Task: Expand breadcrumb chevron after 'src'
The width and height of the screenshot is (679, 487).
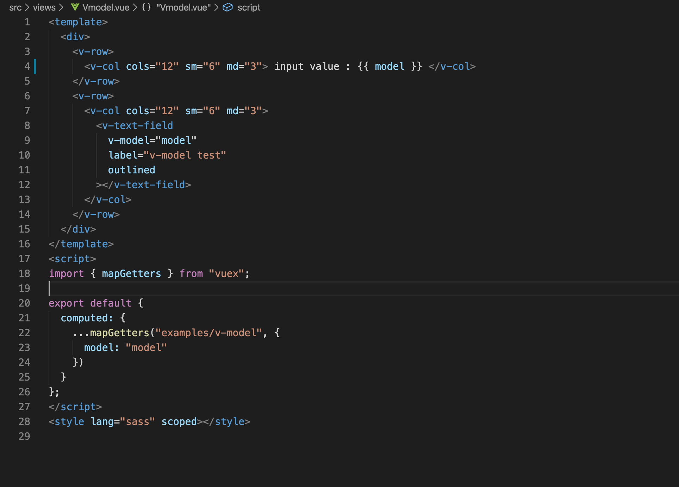Action: 27,7
